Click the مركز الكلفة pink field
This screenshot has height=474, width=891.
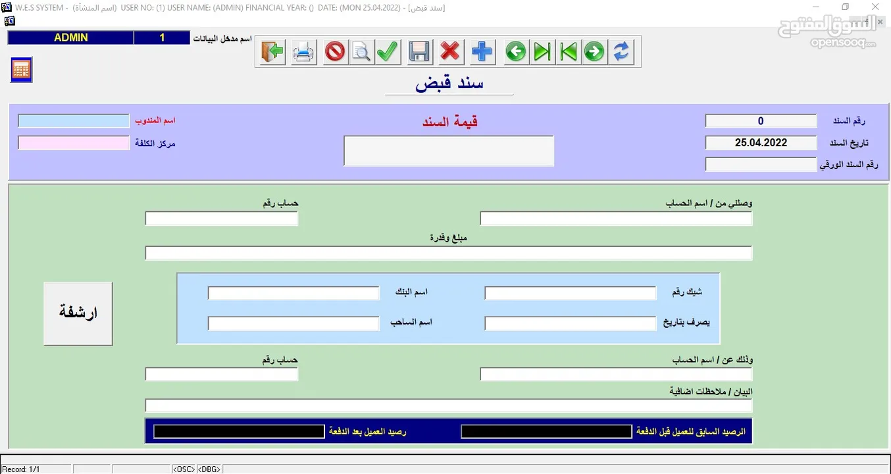[74, 143]
